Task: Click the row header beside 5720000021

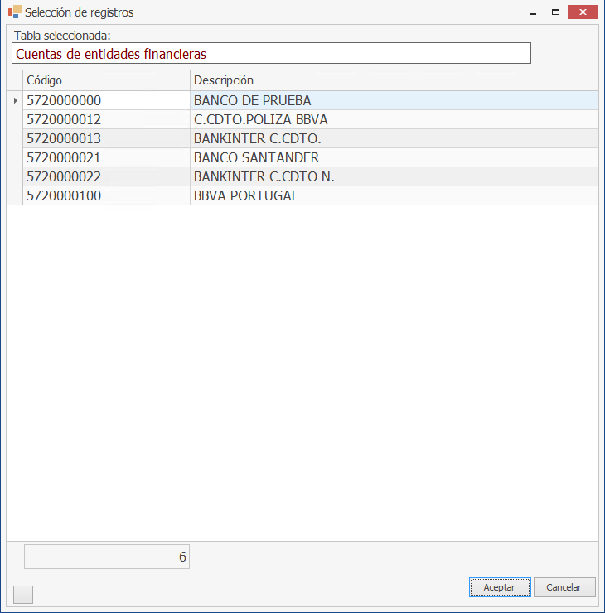Action: click(15, 157)
